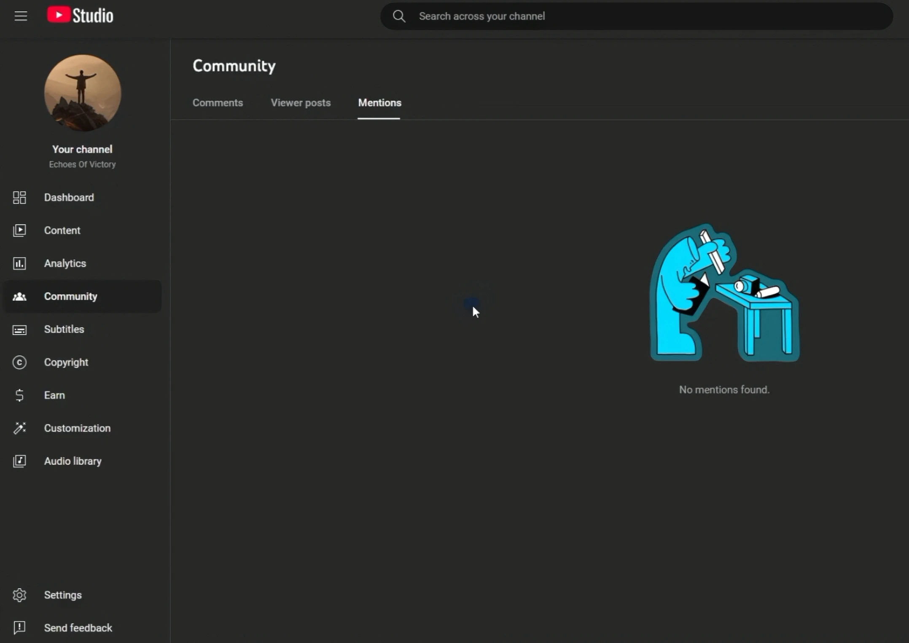Click the Copyright circled-C icon
The image size is (909, 643).
(x=19, y=362)
